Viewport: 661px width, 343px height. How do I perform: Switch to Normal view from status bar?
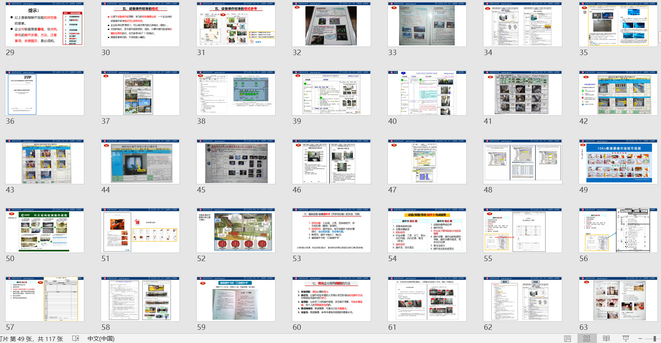point(567,339)
